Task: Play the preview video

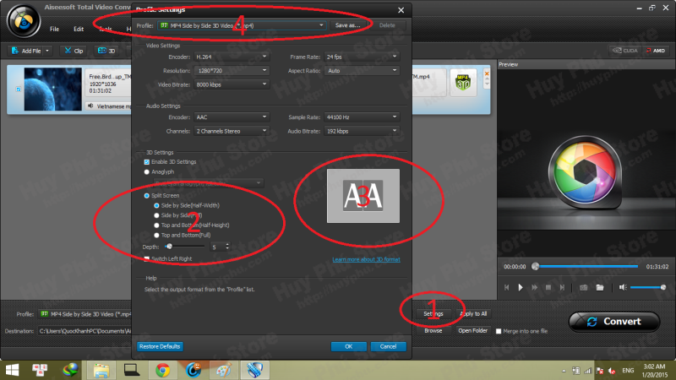Action: [521, 287]
